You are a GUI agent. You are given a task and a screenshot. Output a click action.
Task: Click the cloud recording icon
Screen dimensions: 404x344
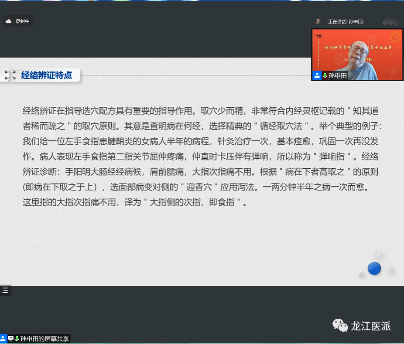pyautogui.click(x=8, y=21)
